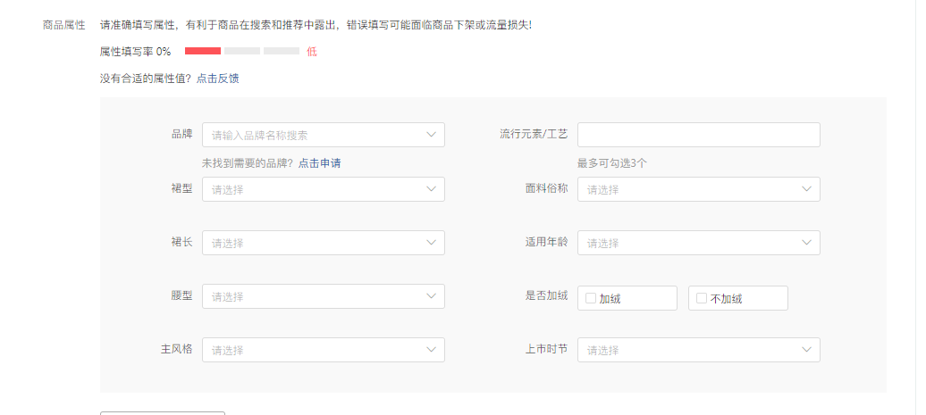This screenshot has width=926, height=415.
Task: Click the 流行元素/工艺 input field
Action: (698, 135)
